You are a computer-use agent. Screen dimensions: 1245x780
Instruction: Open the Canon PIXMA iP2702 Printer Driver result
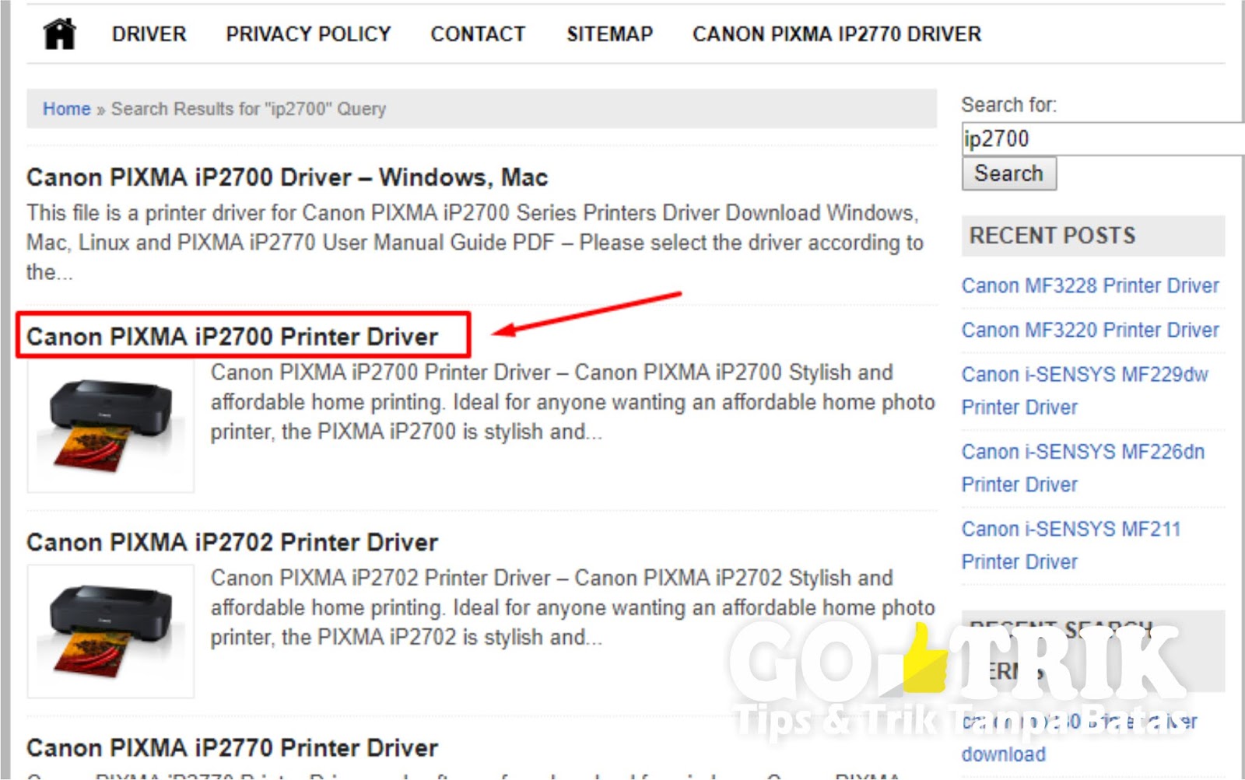[x=232, y=542]
